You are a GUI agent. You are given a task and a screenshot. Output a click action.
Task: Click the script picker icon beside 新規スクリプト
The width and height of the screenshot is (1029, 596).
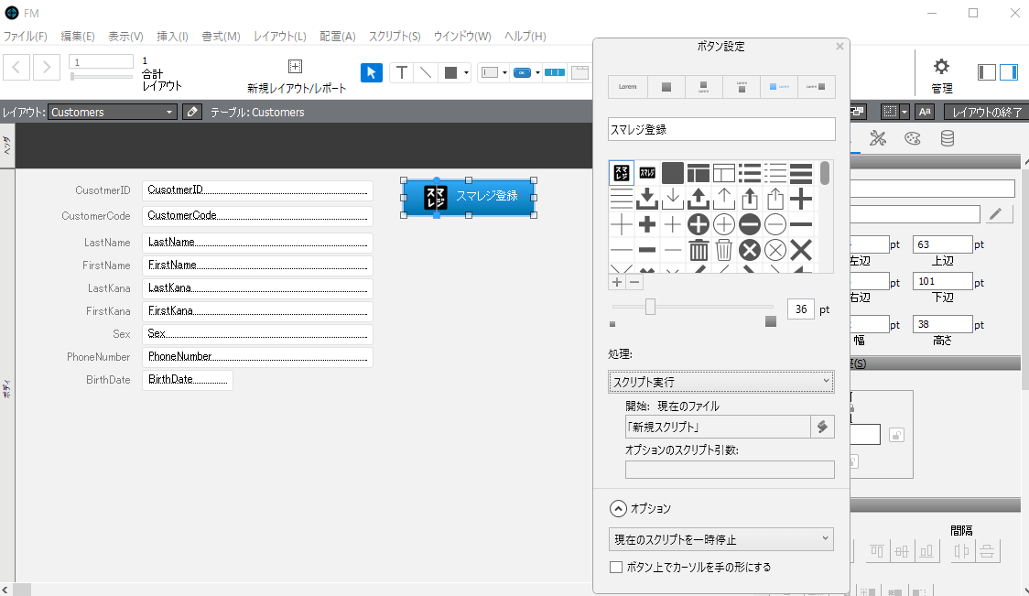click(822, 427)
